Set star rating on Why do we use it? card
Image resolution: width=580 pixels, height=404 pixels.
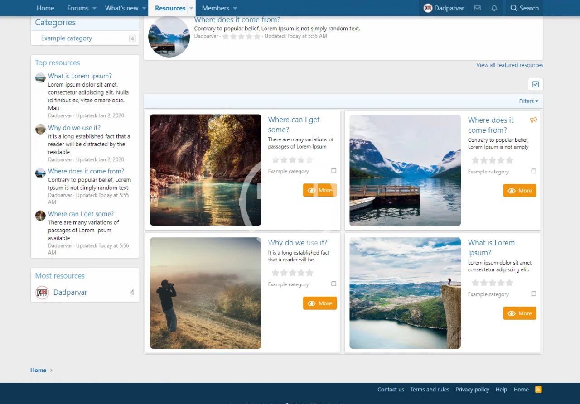tap(292, 273)
